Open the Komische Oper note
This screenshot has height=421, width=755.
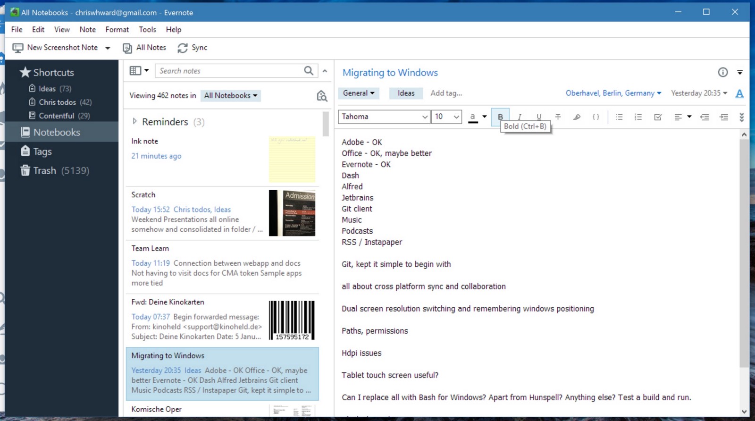point(222,409)
